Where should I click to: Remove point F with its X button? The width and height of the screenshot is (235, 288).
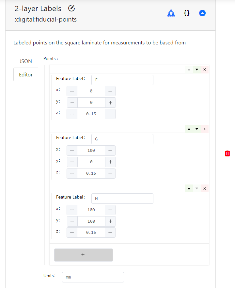205,70
